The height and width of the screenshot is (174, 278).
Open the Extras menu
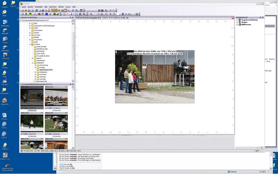[x=68, y=7]
